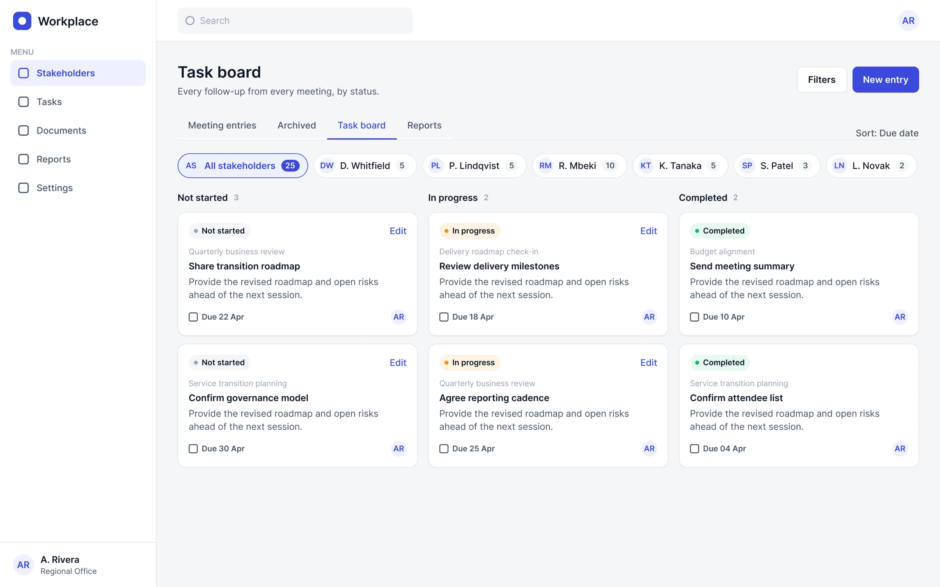The image size is (940, 587).
Task: Filter by P. Lindqvist chip
Action: click(x=474, y=166)
